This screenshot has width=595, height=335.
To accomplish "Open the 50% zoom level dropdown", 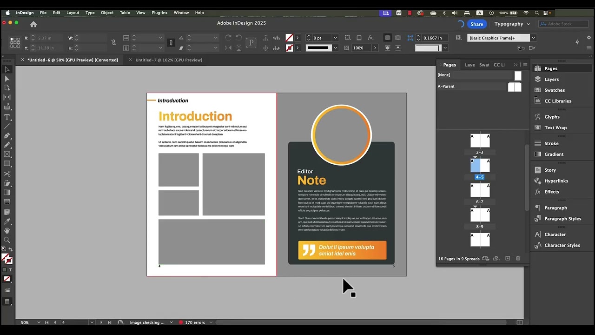I will (x=39, y=322).
